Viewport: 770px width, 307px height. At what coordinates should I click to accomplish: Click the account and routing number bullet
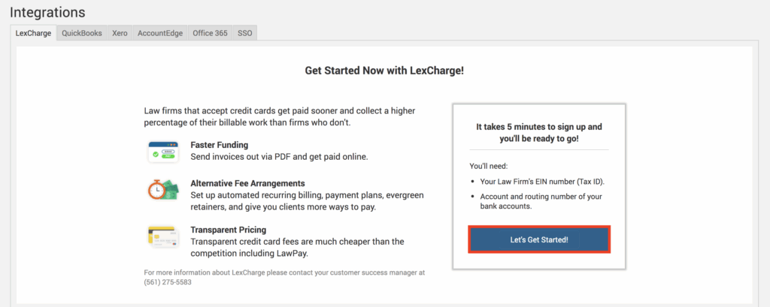point(541,201)
